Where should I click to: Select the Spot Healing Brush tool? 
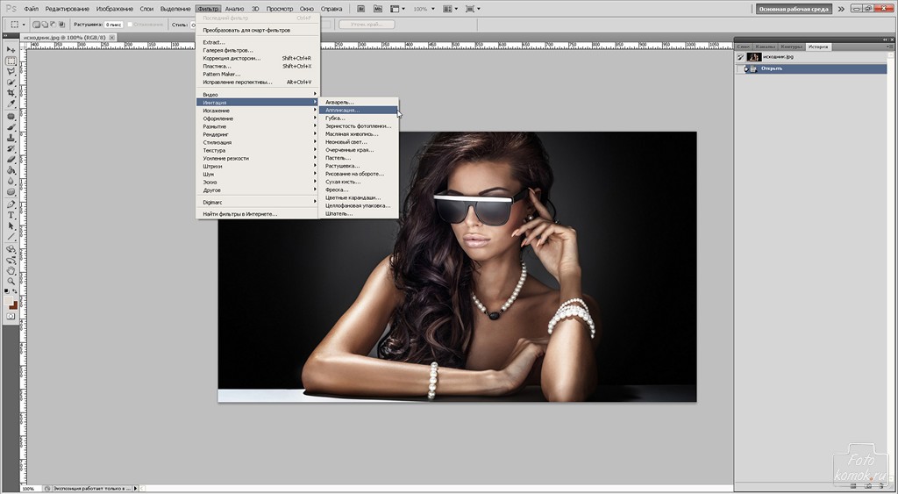tap(11, 117)
